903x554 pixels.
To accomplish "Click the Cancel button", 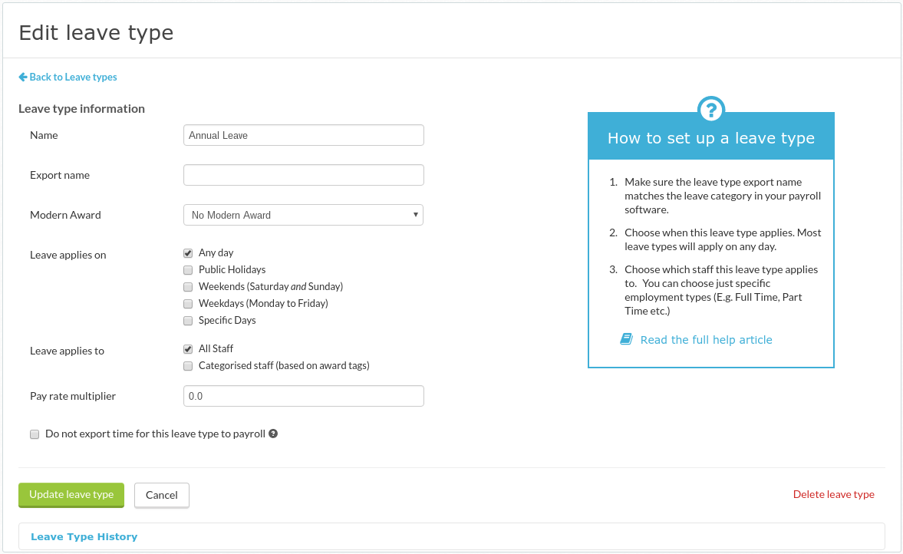I will 161,495.
